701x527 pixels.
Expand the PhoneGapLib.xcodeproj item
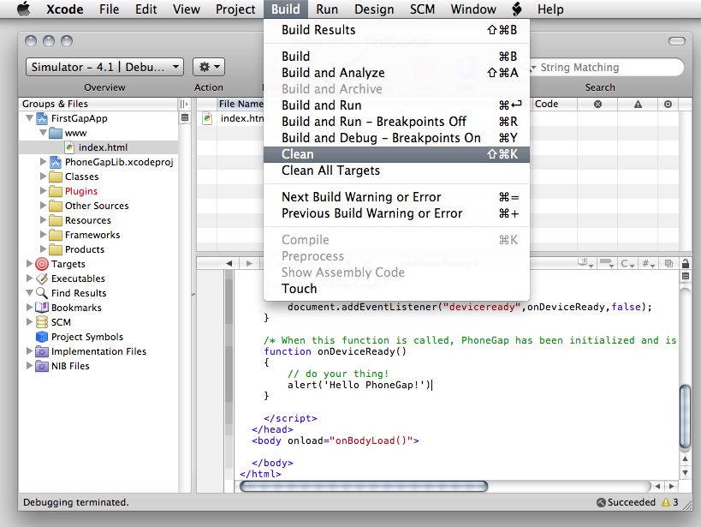coord(43,162)
